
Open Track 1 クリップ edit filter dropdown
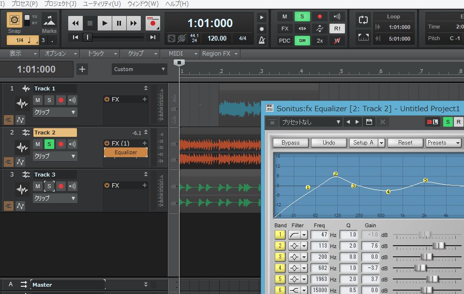pyautogui.click(x=55, y=112)
